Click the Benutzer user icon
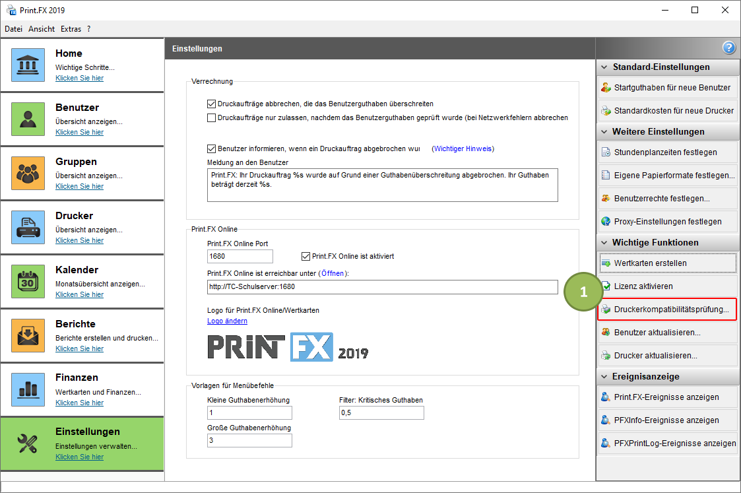741x493 pixels. coord(28,119)
